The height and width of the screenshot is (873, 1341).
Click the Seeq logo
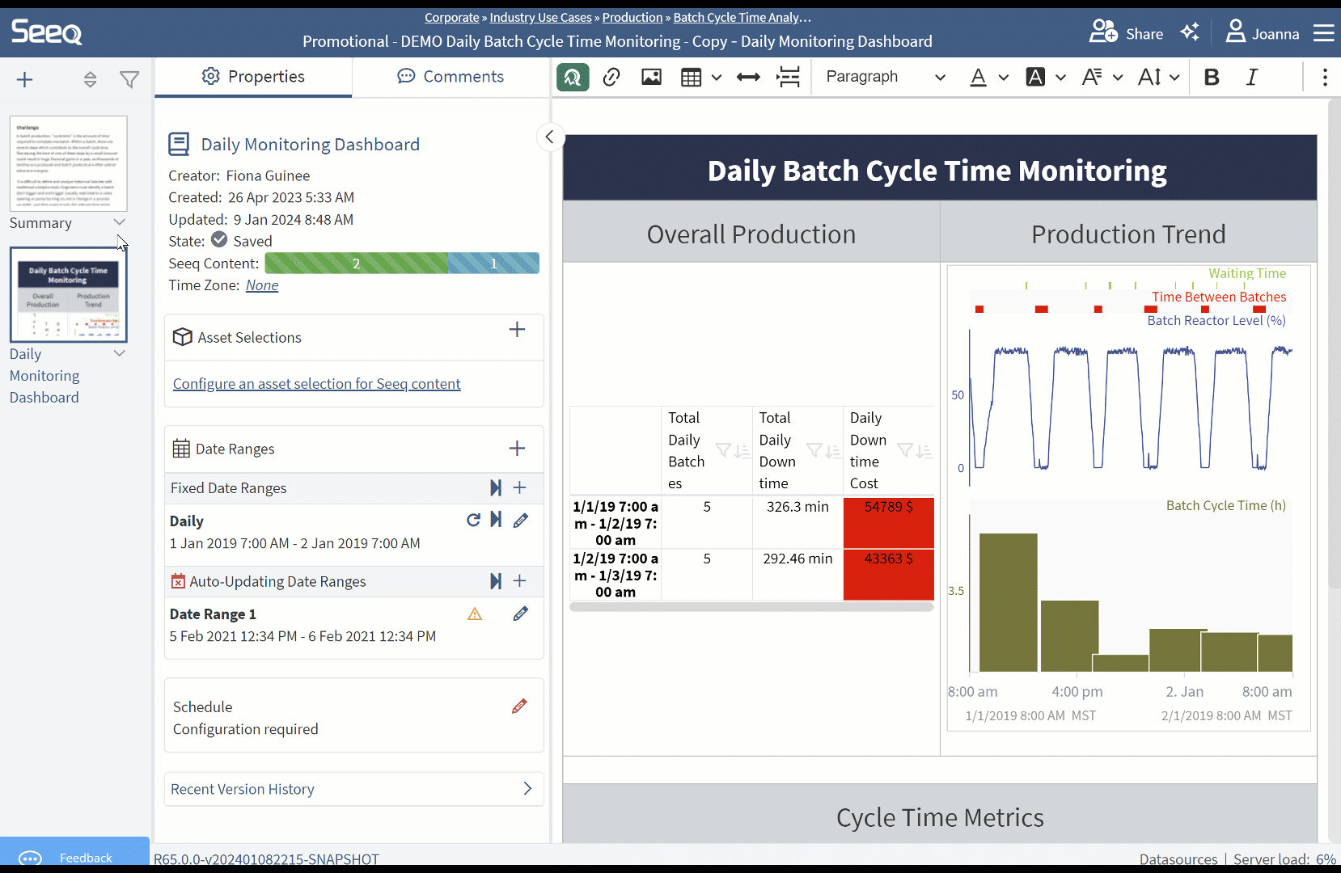tap(46, 32)
